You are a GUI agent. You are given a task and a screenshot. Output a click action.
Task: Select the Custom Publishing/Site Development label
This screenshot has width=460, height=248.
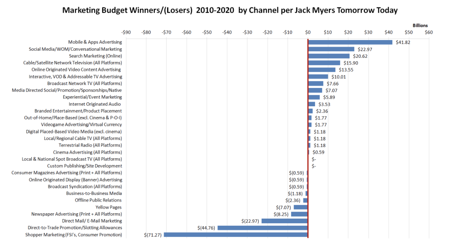[x=84, y=166]
